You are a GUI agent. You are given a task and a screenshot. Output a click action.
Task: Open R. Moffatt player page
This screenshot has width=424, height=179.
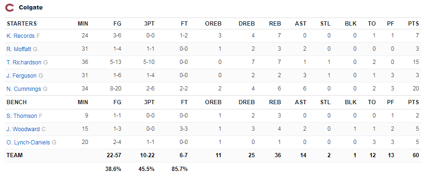19,49
